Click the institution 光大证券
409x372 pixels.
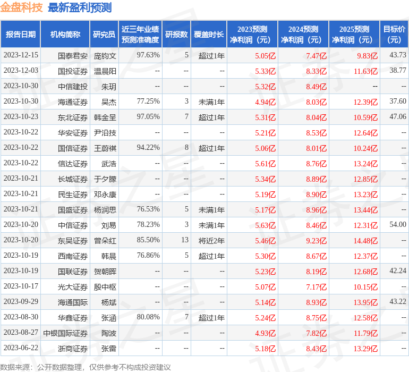(x=73, y=287)
